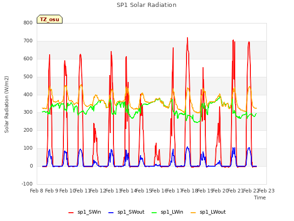Click the 100 y-axis tick label

[x=28, y=148]
